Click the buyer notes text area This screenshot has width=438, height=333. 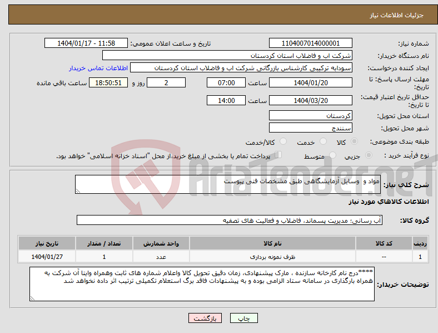202,284
